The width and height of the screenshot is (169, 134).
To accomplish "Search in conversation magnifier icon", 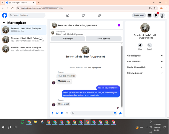I will (150, 45).
